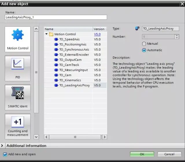
Task: Click the TO_ExternalEncoder object icon
Action: 56,55
